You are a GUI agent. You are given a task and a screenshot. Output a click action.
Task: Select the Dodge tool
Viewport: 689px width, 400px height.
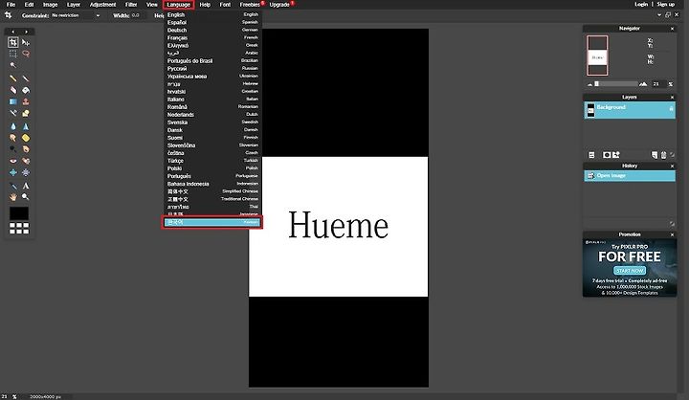[12, 149]
